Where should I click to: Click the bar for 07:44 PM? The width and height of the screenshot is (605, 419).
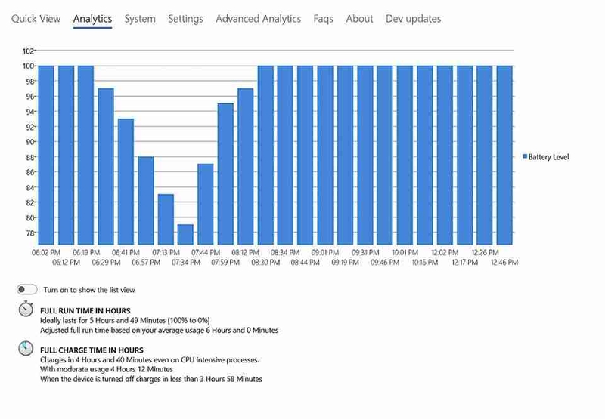click(x=206, y=204)
